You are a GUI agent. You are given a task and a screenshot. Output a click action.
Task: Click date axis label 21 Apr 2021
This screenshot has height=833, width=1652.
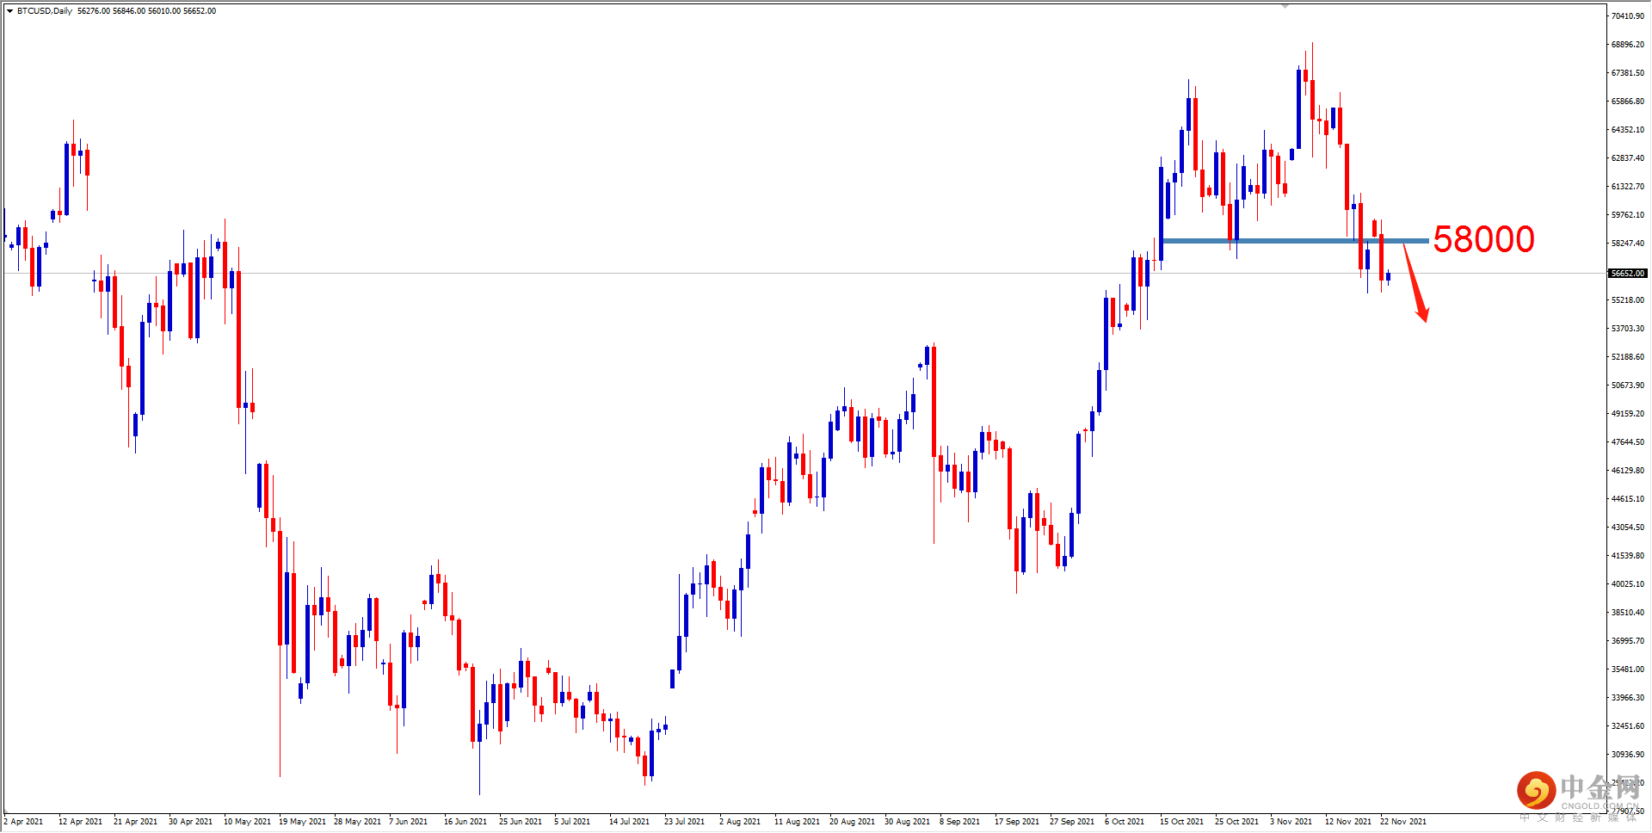point(135,822)
